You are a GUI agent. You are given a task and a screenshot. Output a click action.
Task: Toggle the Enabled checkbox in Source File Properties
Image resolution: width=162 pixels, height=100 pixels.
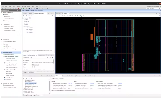(x=24, y=60)
